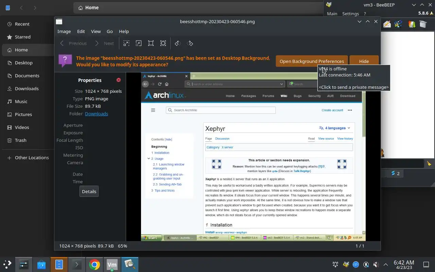Screen dimensions: 435x272
Task: Open Downloads in the file manager sidebar
Action: coord(27,88)
